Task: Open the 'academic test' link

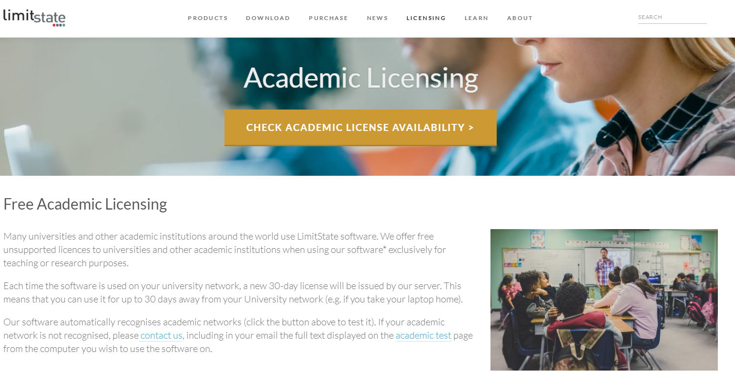Action: [x=423, y=336]
